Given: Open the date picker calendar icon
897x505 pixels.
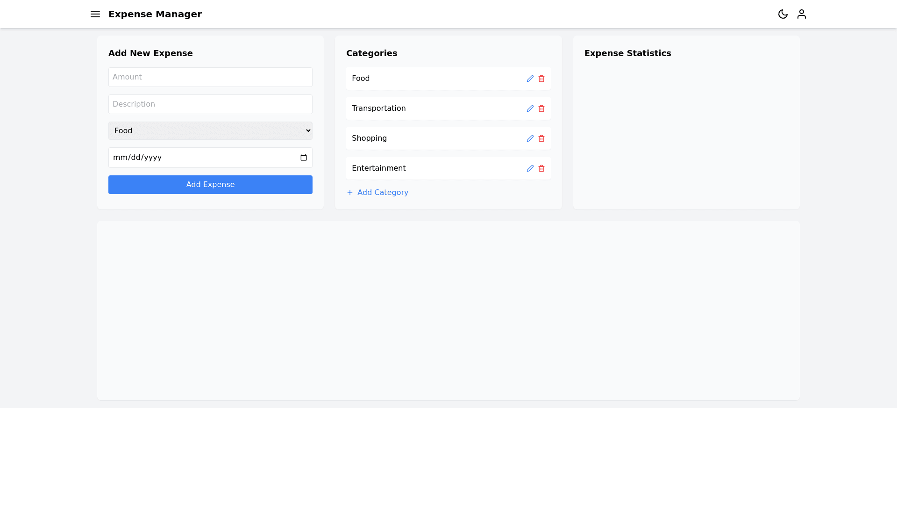Looking at the screenshot, I should click(x=303, y=158).
